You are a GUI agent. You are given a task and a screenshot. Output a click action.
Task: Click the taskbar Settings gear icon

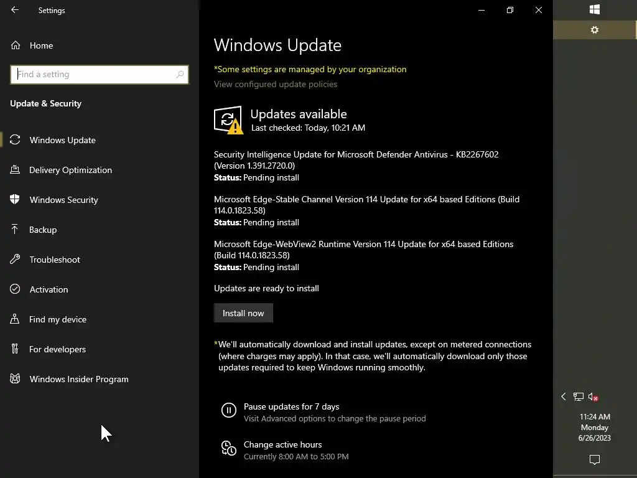(x=594, y=30)
